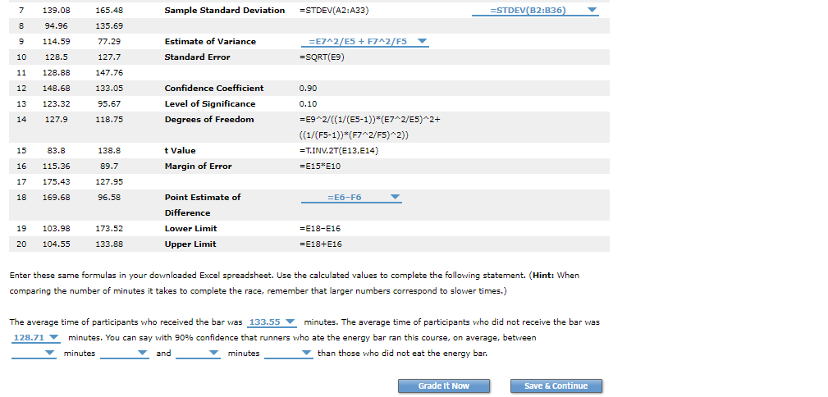Open the blank dropdown after 'between'
The width and height of the screenshot is (828, 397).
pos(34,354)
